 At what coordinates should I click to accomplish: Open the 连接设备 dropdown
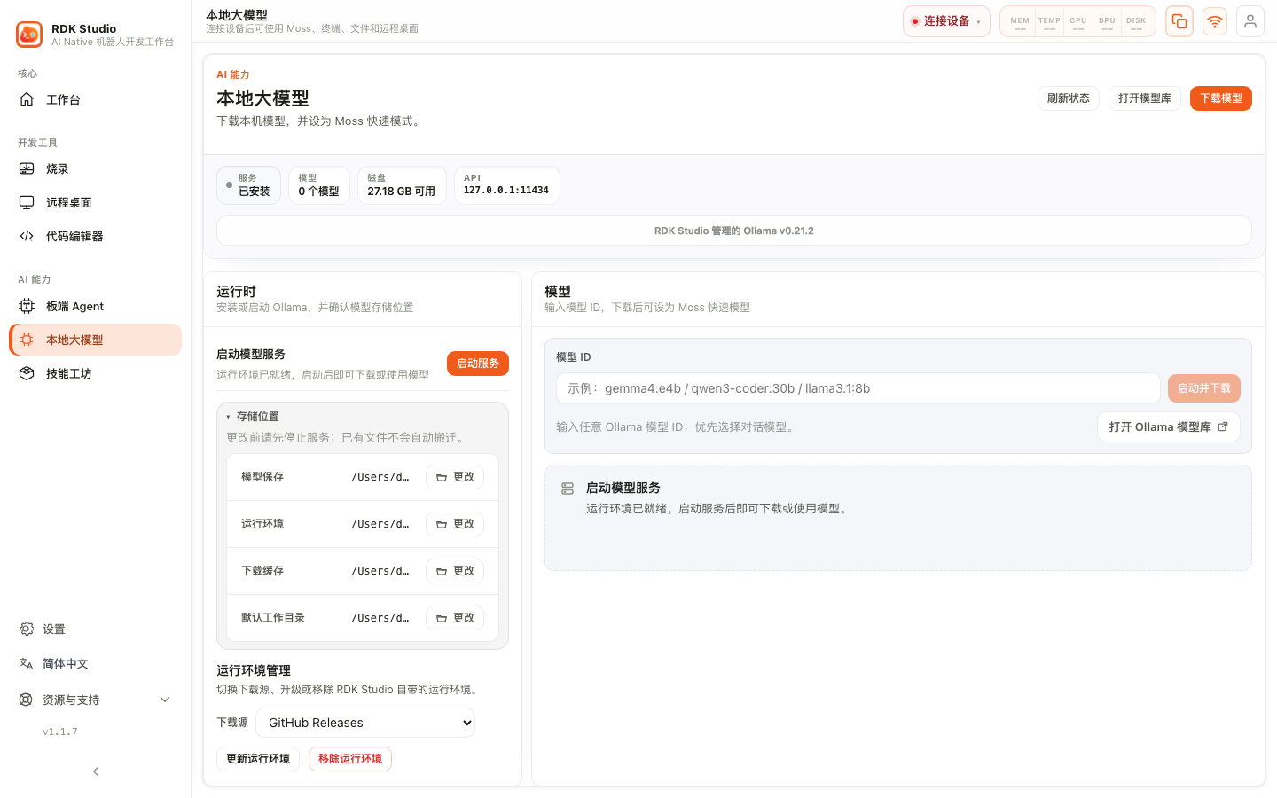click(946, 21)
